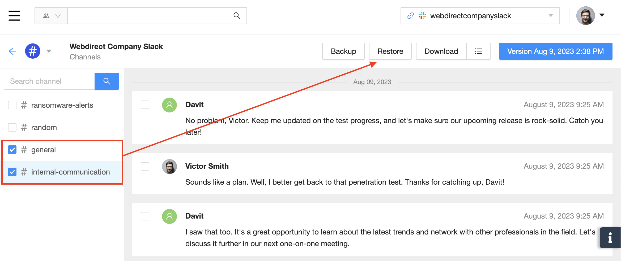
Task: Click the blue hashtag Channels icon
Action: point(33,51)
